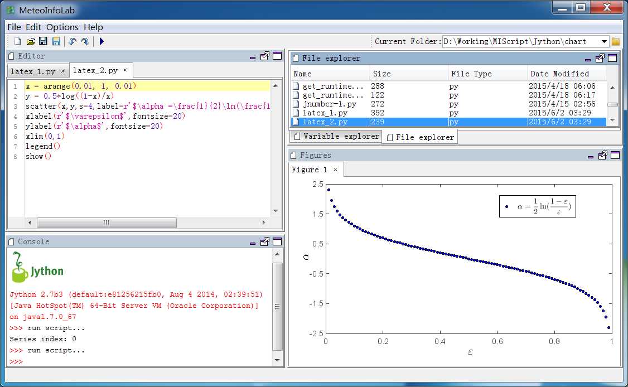Viewport: 628px width, 387px height.
Task: Maximize the Console panel
Action: 277,241
